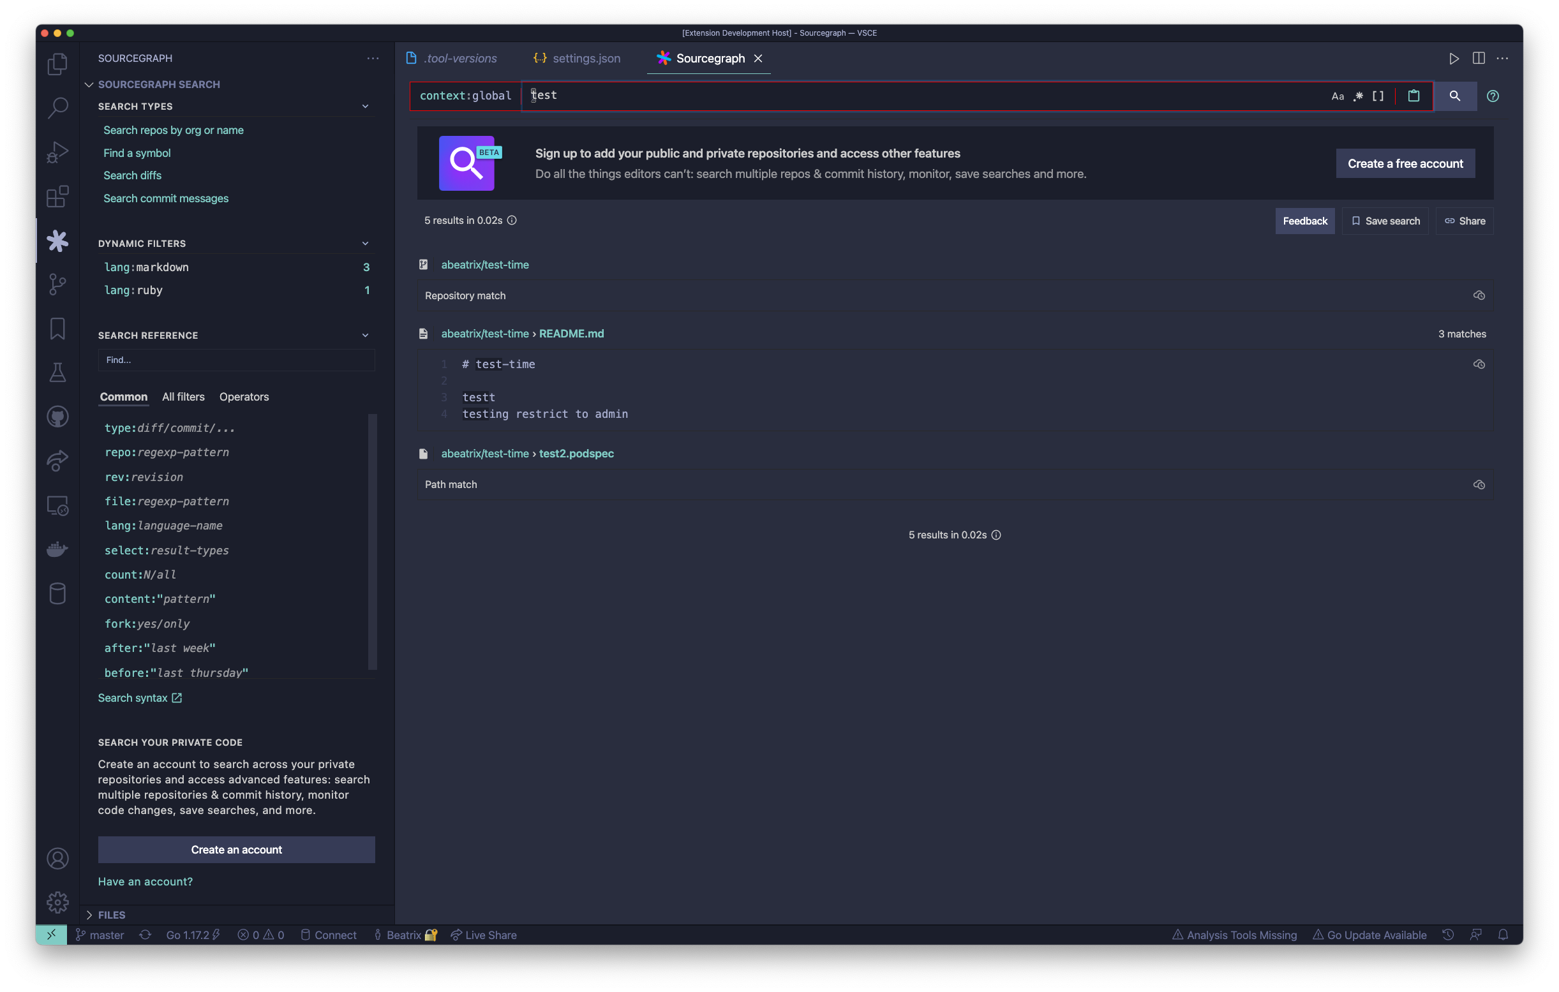
Task: Switch to the settings.json tab
Action: 585,58
